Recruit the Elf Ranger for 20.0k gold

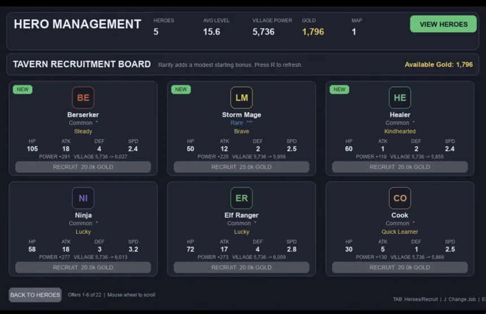[241, 267]
